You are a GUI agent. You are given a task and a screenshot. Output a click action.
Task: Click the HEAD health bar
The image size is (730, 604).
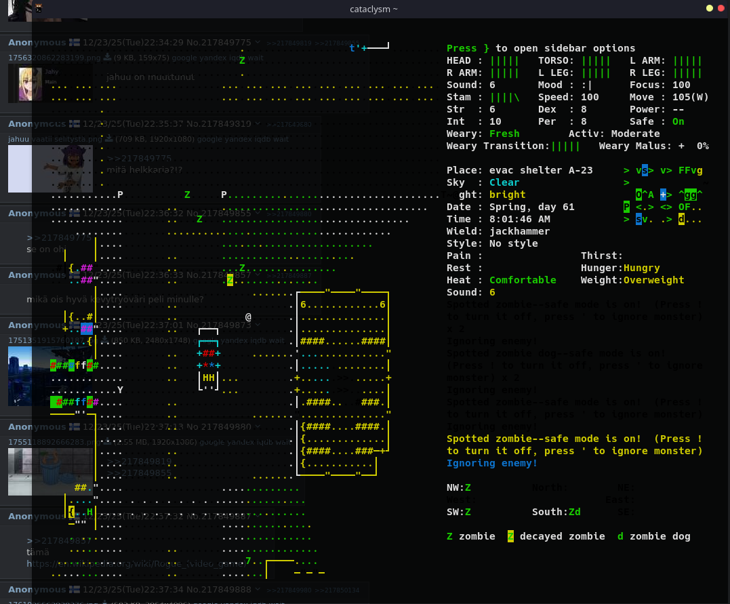504,60
